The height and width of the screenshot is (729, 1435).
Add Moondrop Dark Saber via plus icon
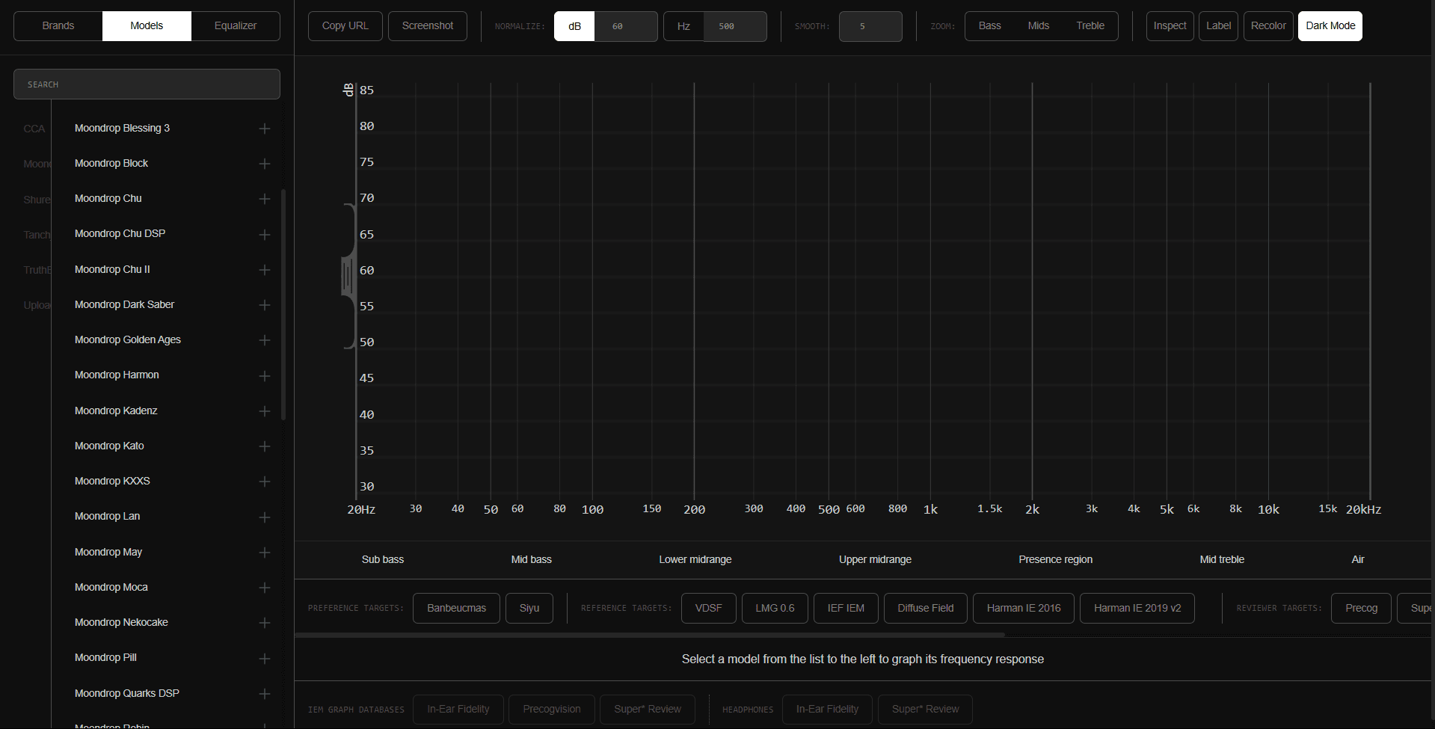[x=265, y=305]
